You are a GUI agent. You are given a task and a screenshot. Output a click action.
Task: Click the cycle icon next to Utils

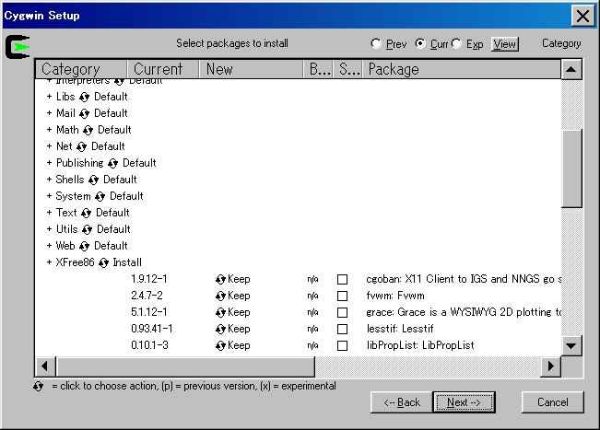[x=88, y=229]
